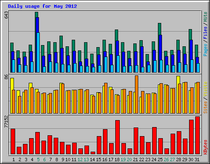The width and height of the screenshot is (210, 164).
Task: Click day label 5 on the x-axis
Action: [x=38, y=159]
